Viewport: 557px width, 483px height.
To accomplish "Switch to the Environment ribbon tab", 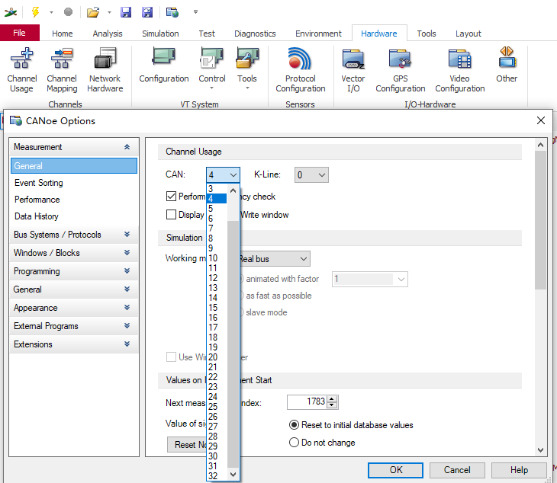I will [x=318, y=34].
